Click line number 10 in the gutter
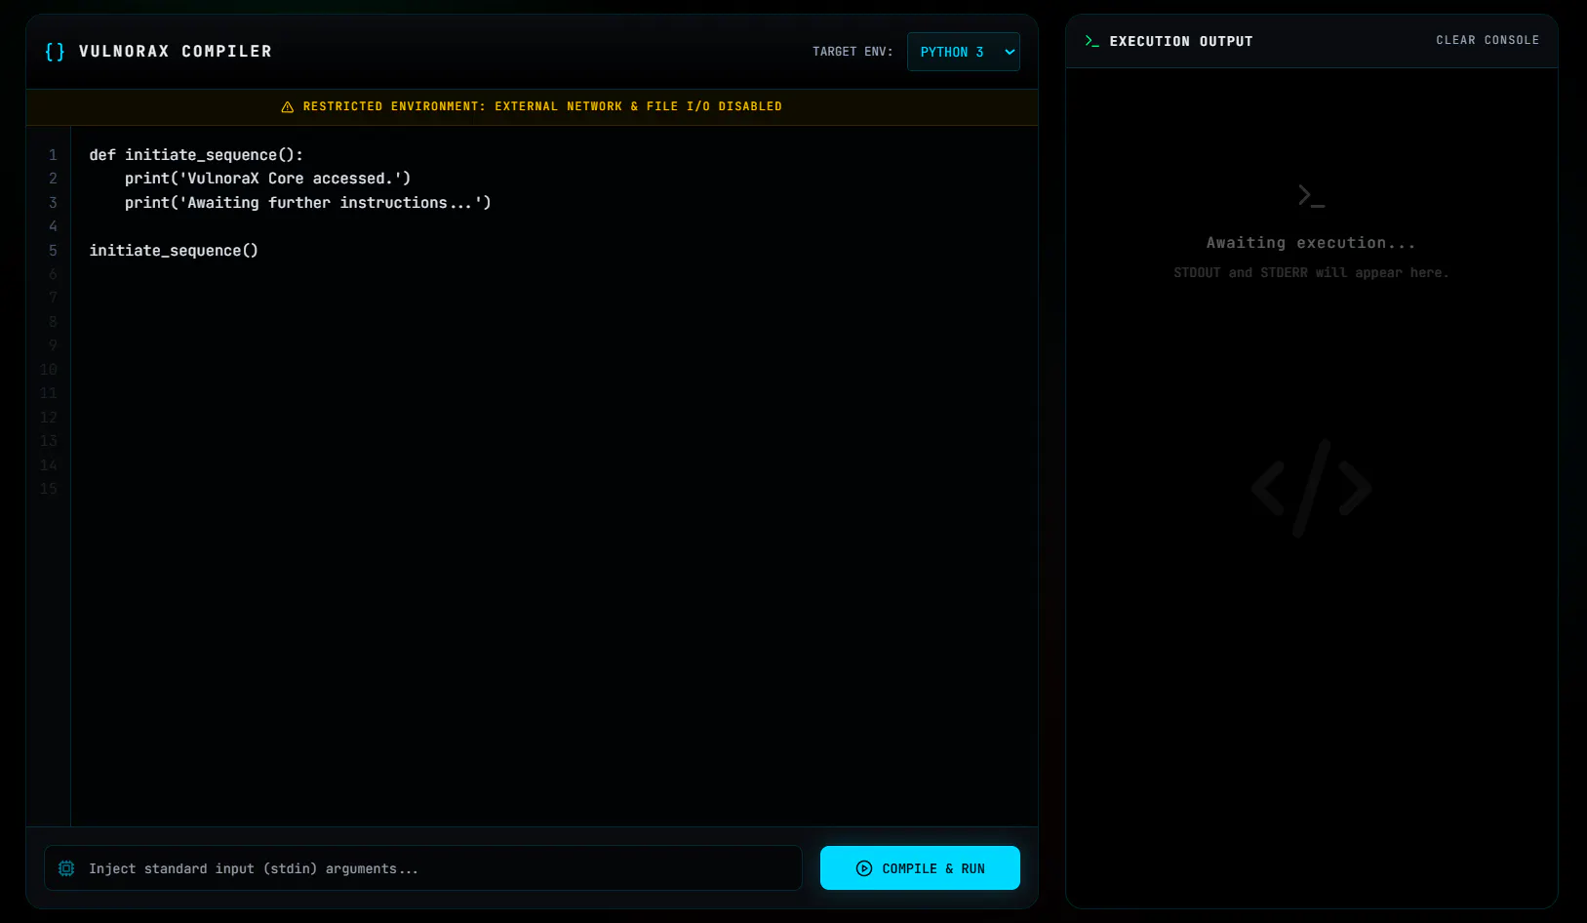Image resolution: width=1587 pixels, height=923 pixels. pyautogui.click(x=49, y=370)
